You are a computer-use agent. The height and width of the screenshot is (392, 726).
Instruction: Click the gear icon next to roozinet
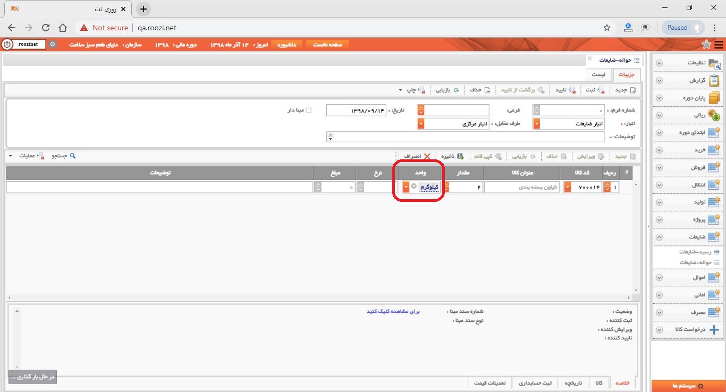(52, 45)
